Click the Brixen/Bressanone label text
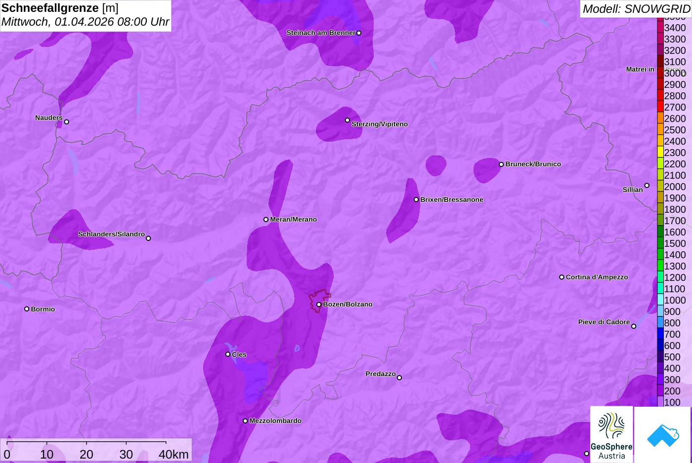Viewport: 692px width, 463px height. pos(452,200)
